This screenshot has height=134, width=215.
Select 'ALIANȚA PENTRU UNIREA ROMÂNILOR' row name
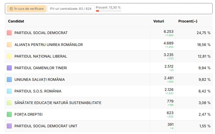tap(49, 45)
